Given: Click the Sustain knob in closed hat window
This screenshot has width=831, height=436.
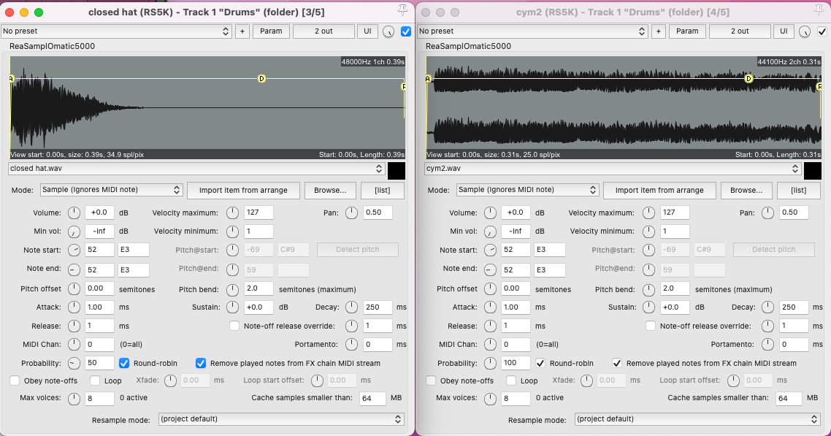Looking at the screenshot, I should [x=233, y=307].
